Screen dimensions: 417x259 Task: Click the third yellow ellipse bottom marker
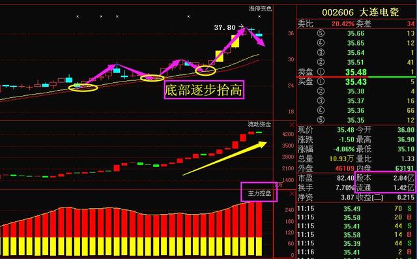[x=205, y=70]
